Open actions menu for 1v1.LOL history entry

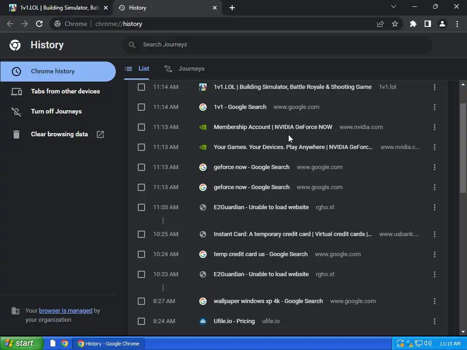(435, 87)
